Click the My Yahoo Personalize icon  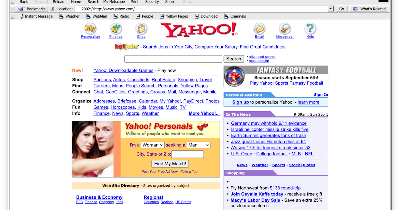click(90, 29)
